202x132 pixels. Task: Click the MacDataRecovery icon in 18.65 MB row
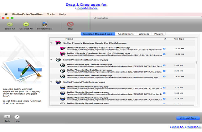pyautogui.click(x=63, y=77)
